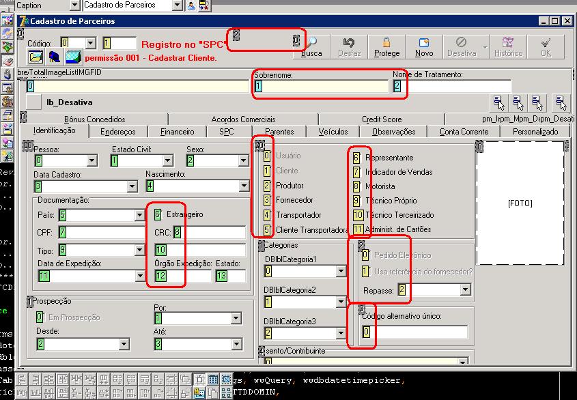Enable the Motorista checkbox
This screenshot has width=577, height=400.
pyautogui.click(x=356, y=186)
